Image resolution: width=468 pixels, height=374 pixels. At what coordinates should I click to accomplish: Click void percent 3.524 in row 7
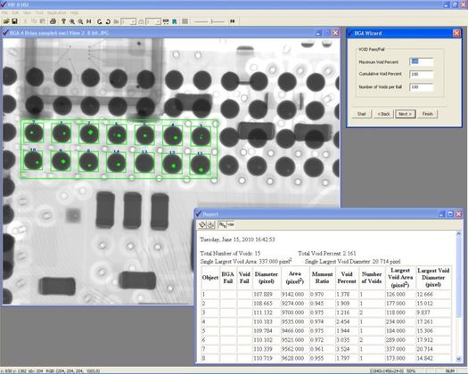343,349
